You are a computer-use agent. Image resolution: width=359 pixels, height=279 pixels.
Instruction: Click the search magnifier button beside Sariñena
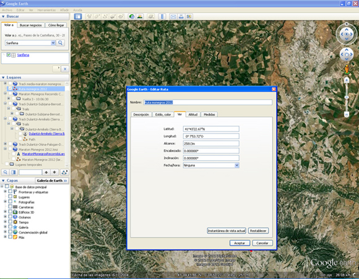pyautogui.click(x=61, y=43)
